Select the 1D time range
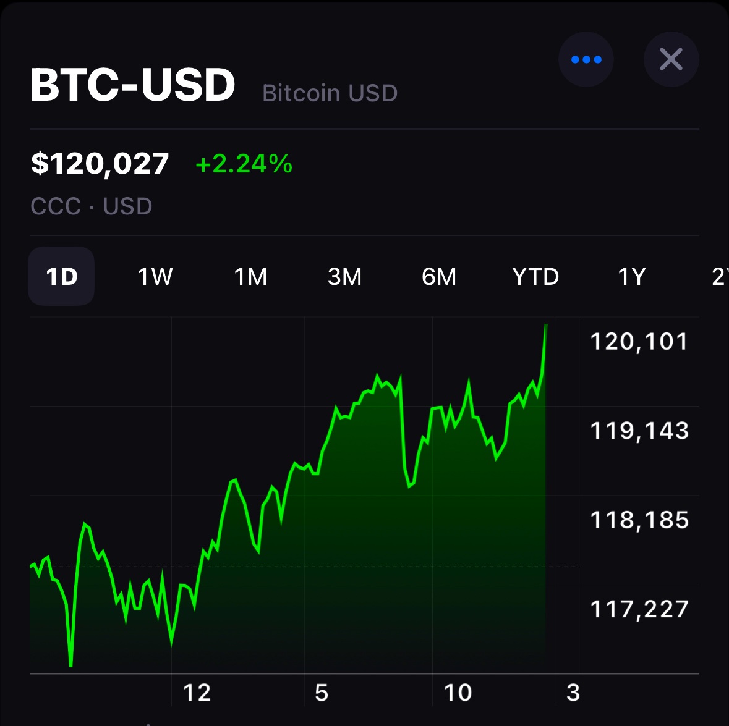This screenshot has width=729, height=726. coord(62,276)
